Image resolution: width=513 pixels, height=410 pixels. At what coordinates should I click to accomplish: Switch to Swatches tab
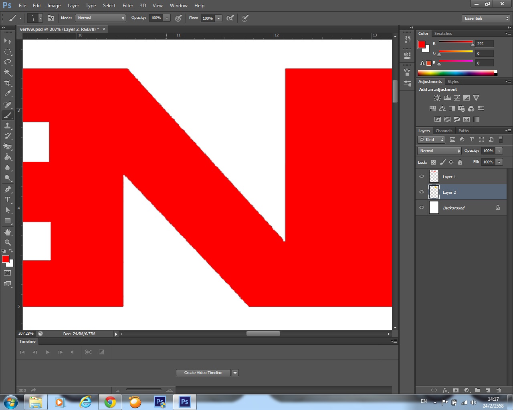pyautogui.click(x=443, y=34)
